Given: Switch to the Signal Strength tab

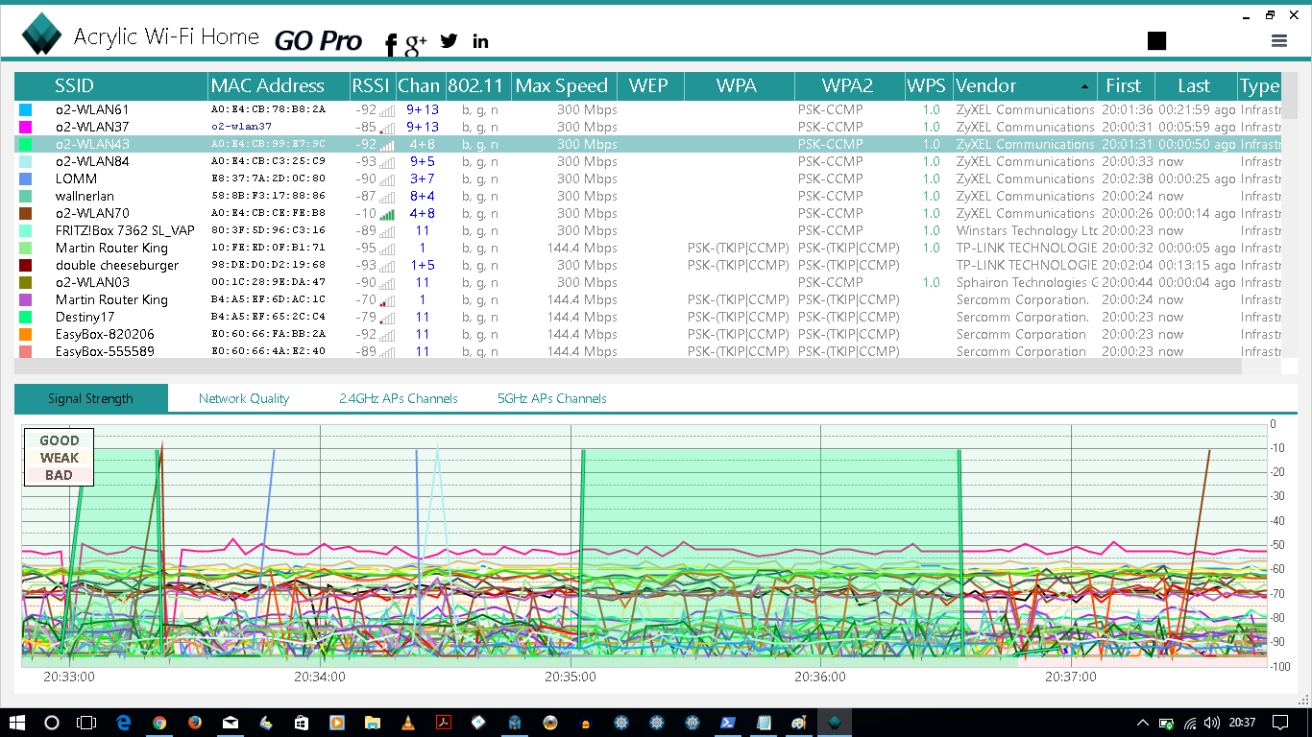Looking at the screenshot, I should pyautogui.click(x=91, y=398).
